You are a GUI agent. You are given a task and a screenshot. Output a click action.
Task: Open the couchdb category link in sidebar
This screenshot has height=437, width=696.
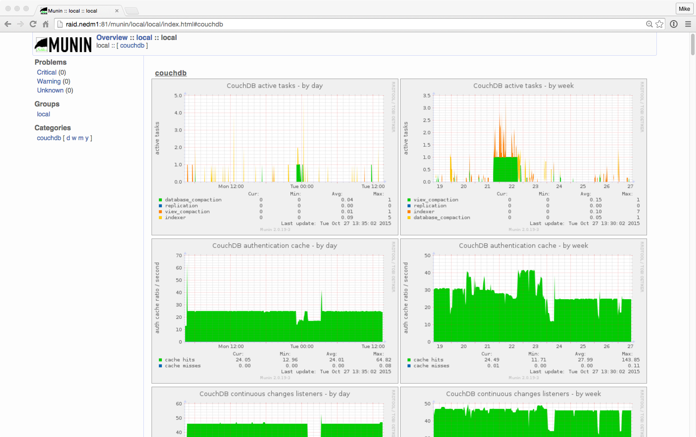coord(49,138)
